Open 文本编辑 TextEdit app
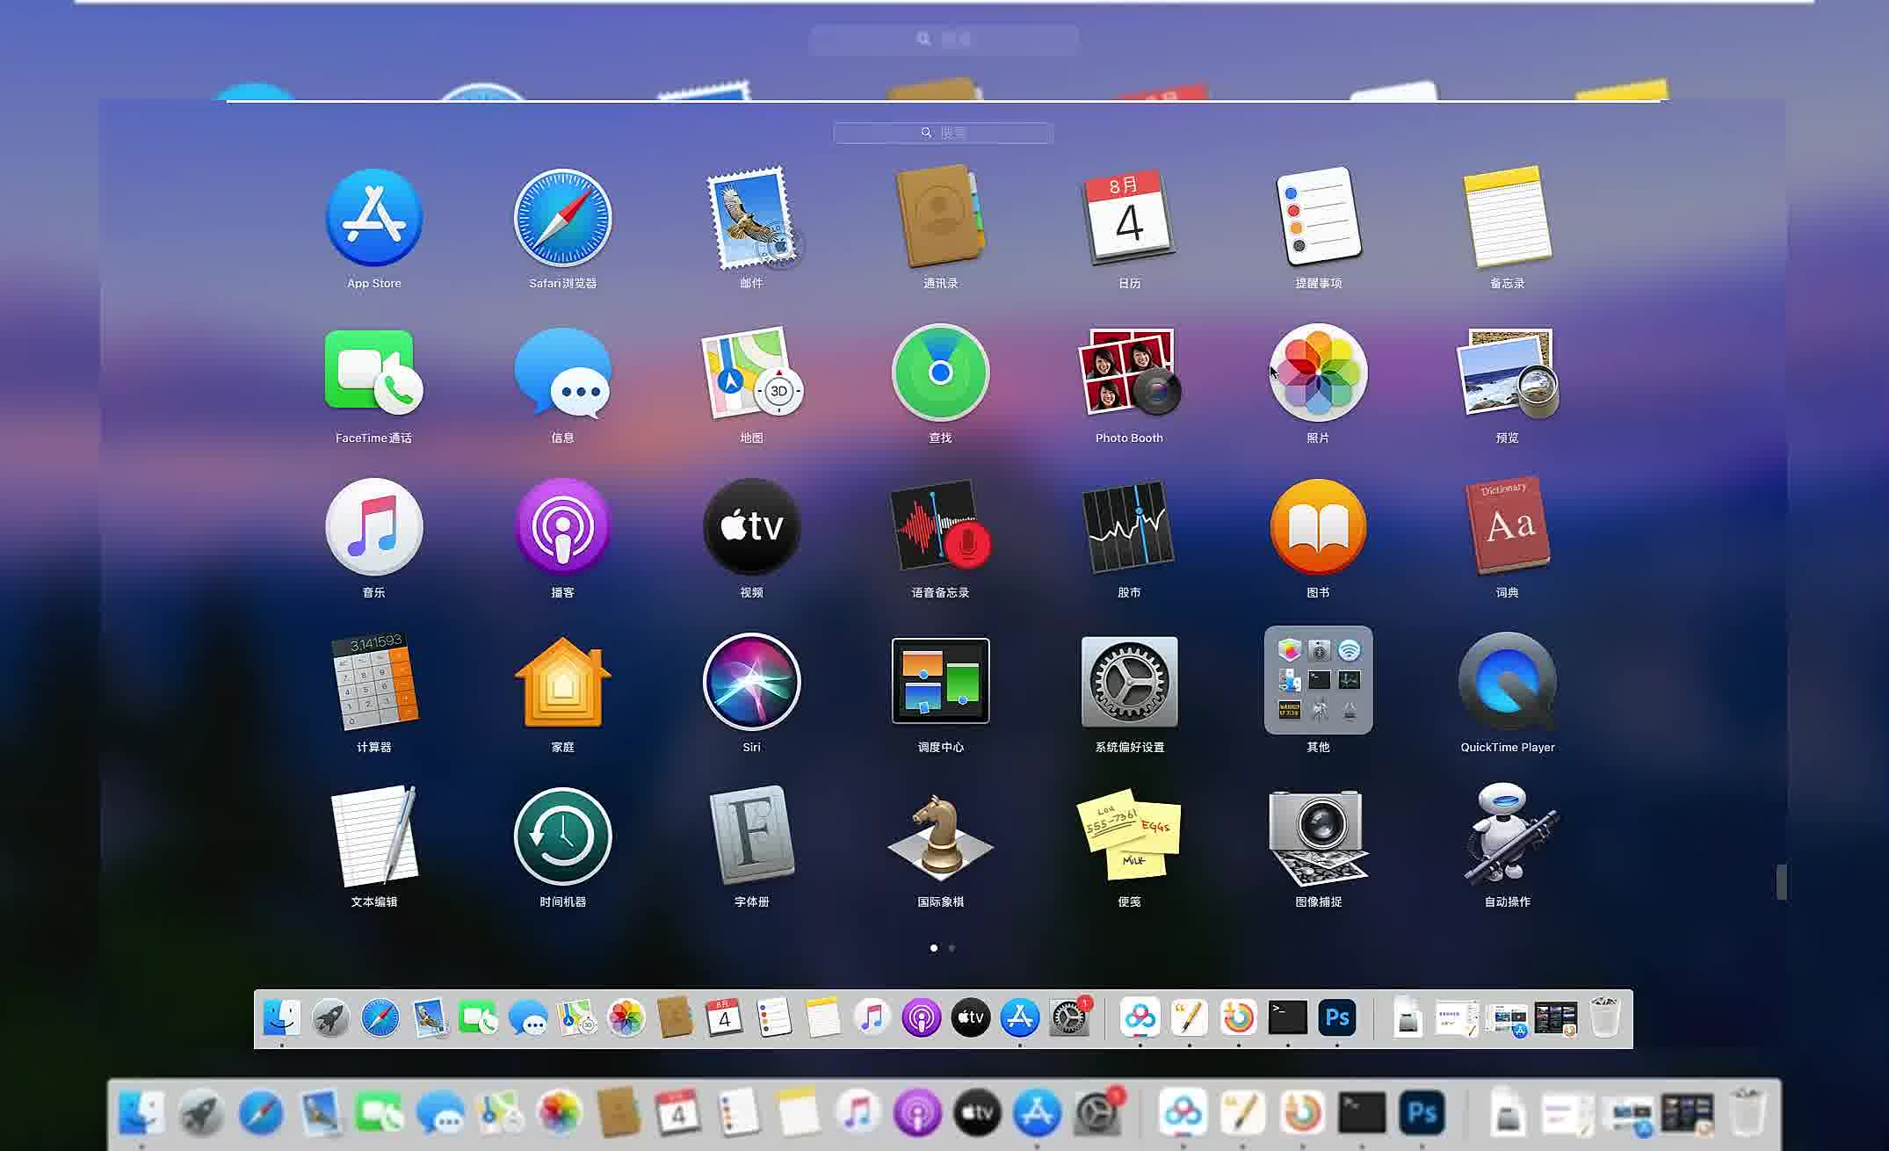The width and height of the screenshot is (1889, 1151). tap(374, 836)
